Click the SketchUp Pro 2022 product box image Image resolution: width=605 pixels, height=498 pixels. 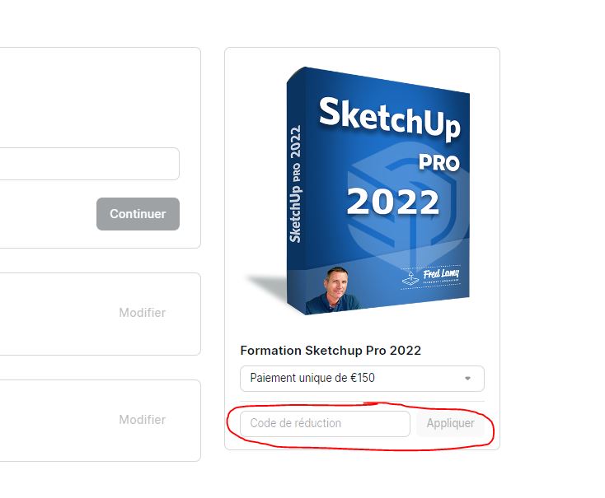click(358, 191)
